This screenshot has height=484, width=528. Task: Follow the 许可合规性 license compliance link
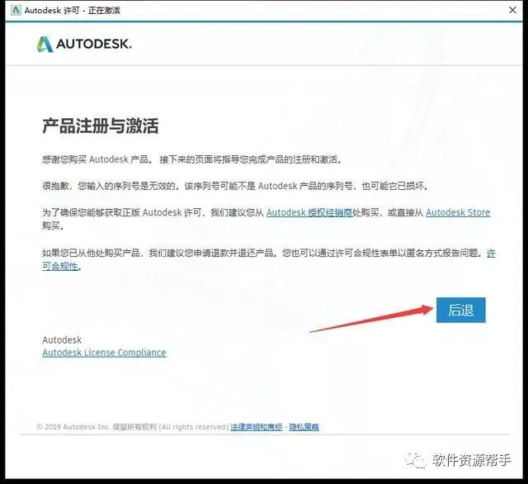click(60, 266)
